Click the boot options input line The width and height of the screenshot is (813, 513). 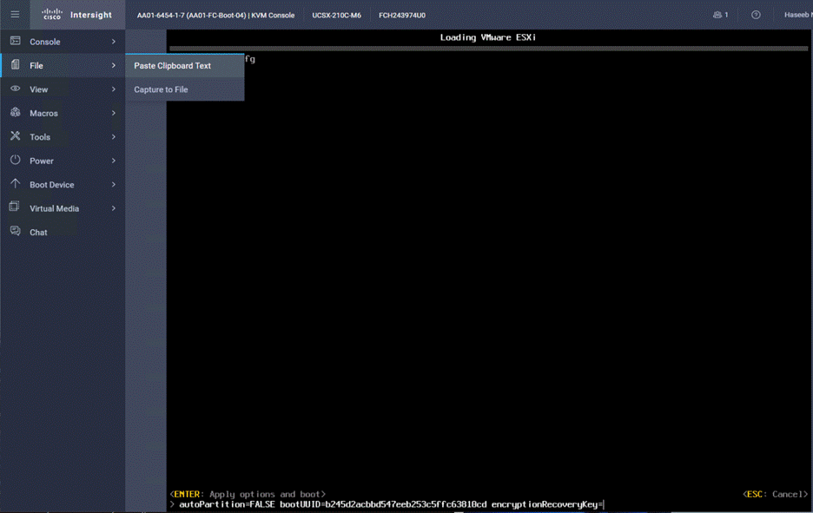391,503
